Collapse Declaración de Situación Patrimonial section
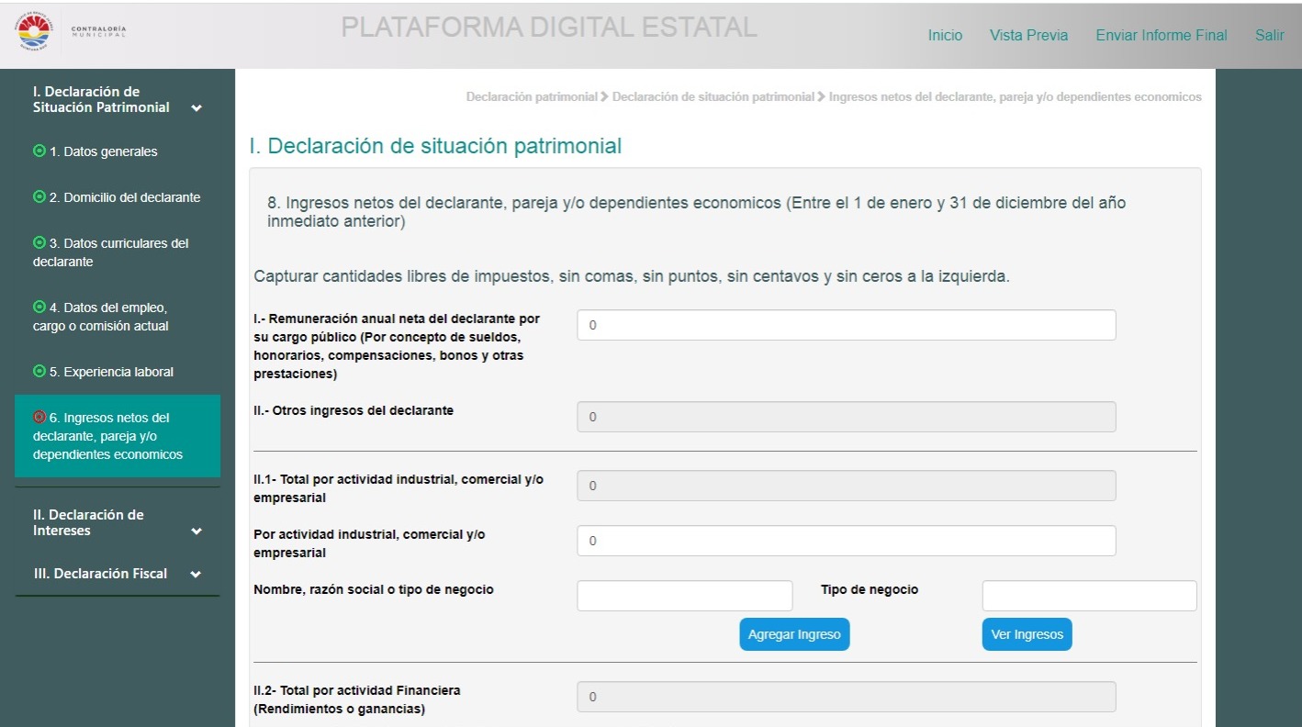 (196, 108)
